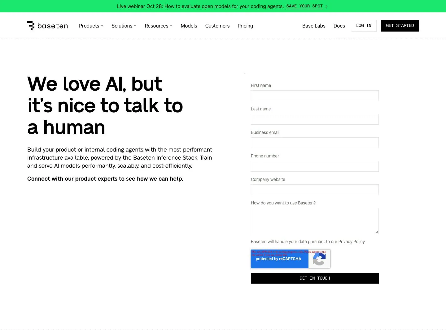
Task: Go to the Pricing page
Action: coord(245,26)
